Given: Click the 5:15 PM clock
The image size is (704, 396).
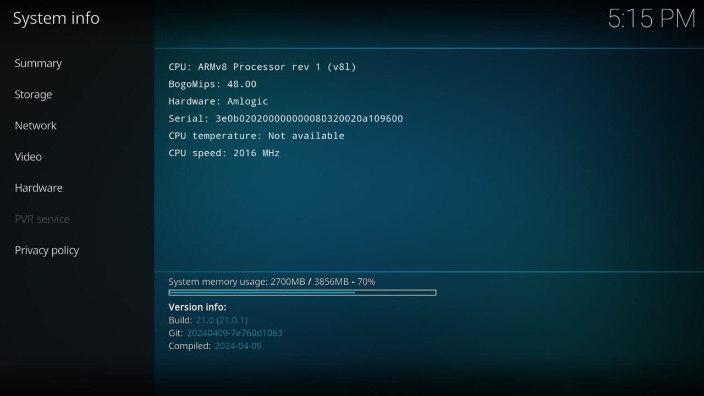Looking at the screenshot, I should tap(652, 19).
